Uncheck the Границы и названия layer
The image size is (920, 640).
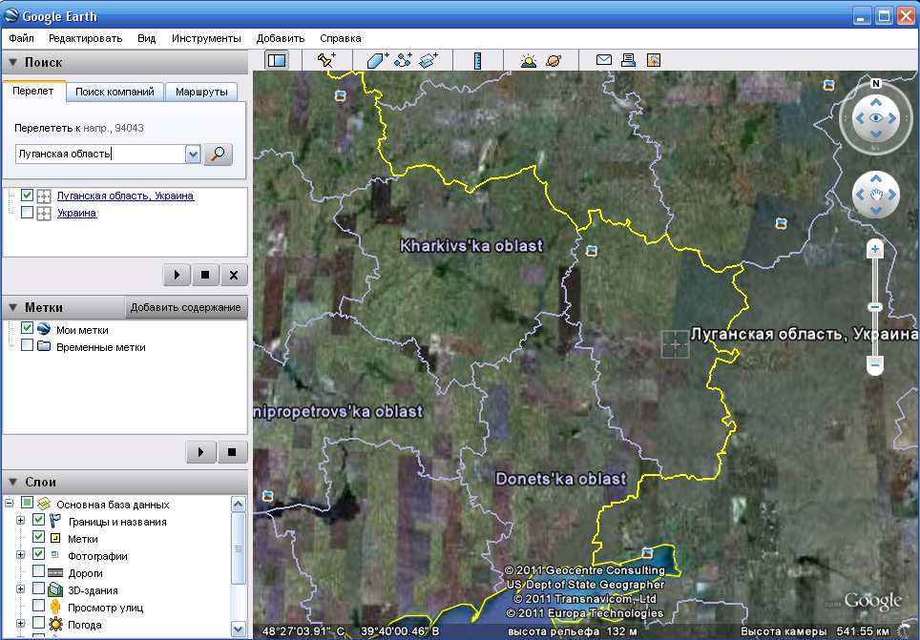click(x=39, y=520)
